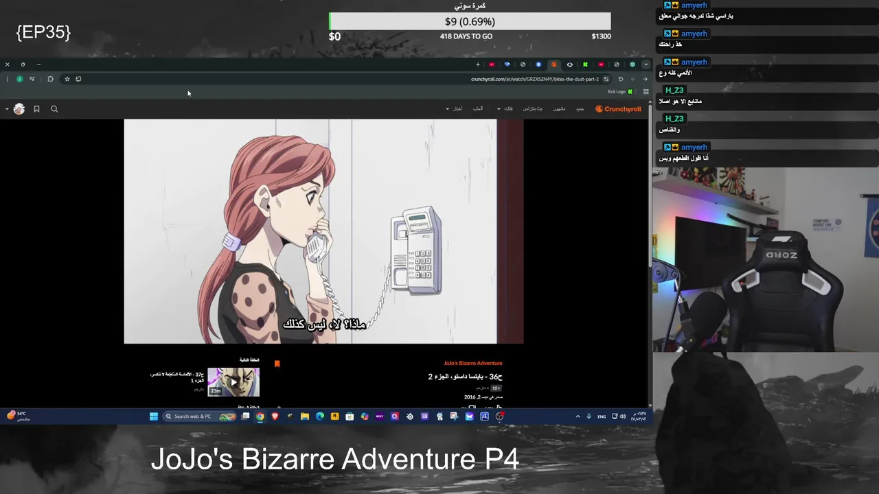Show hidden system tray icons chevron
The width and height of the screenshot is (879, 494).
[578, 416]
